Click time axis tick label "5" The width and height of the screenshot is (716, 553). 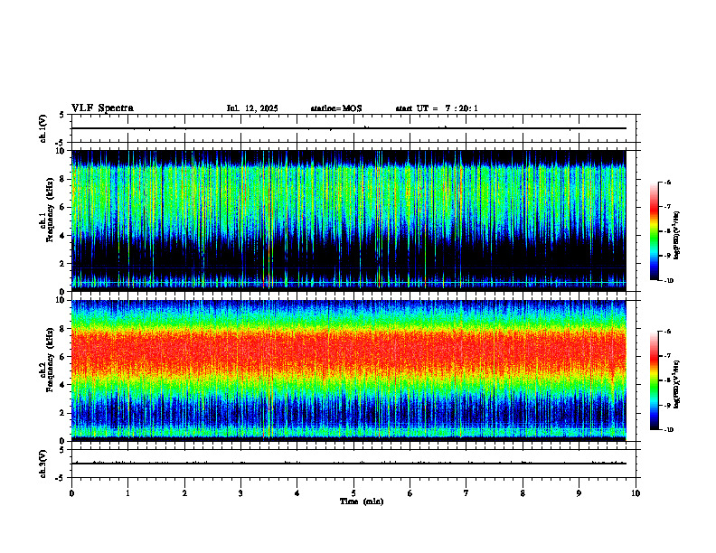click(353, 493)
